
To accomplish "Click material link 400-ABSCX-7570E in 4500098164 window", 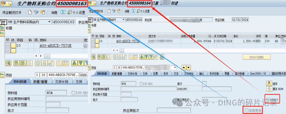I will point(128,41).
